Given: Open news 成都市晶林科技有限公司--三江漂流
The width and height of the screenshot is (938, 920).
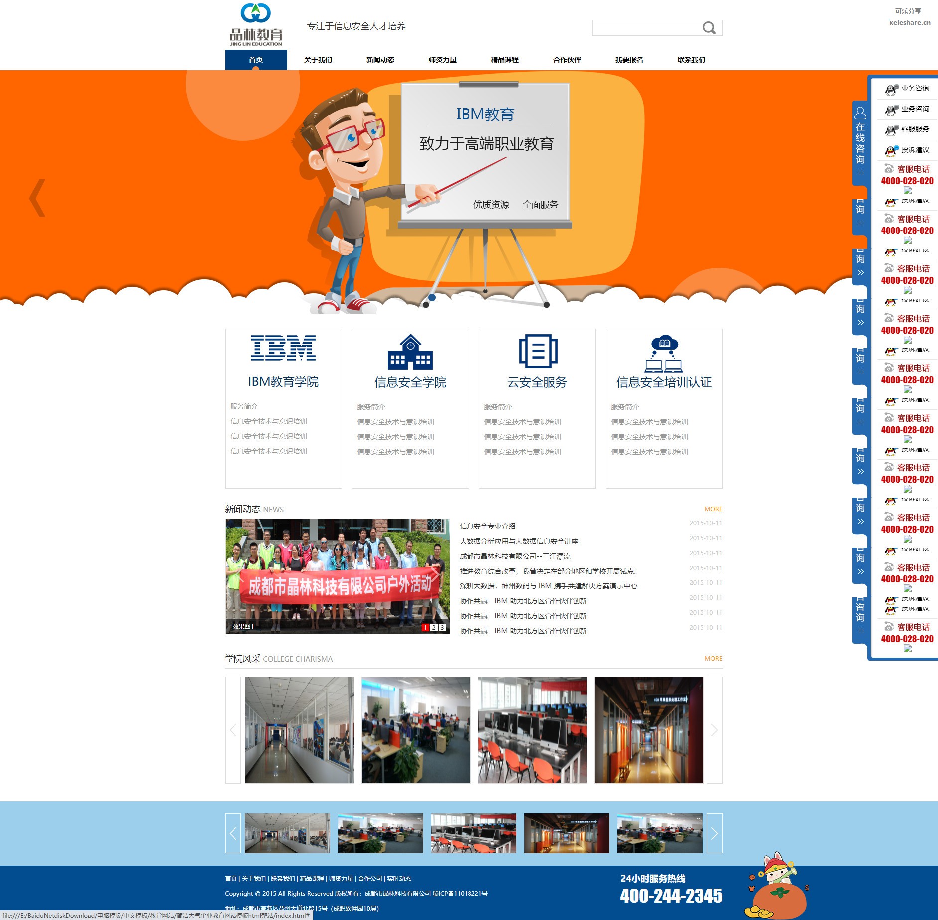Looking at the screenshot, I should (515, 556).
